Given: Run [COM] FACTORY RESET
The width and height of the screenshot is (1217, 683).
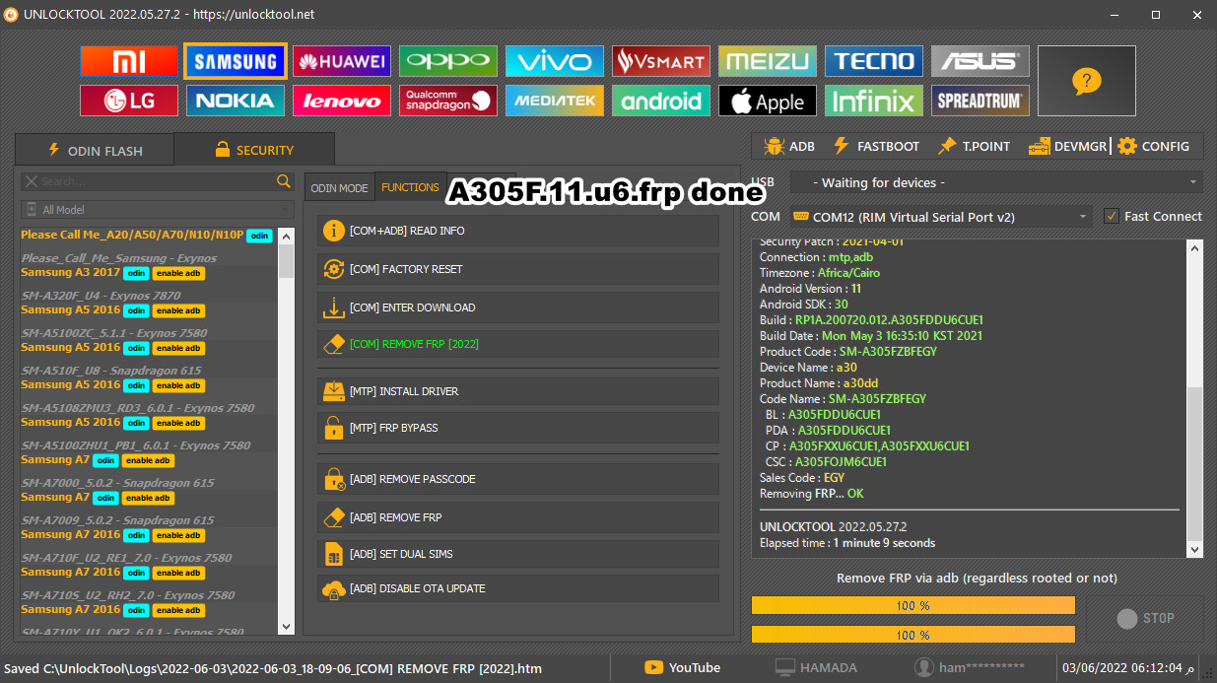Looking at the screenshot, I should click(517, 269).
